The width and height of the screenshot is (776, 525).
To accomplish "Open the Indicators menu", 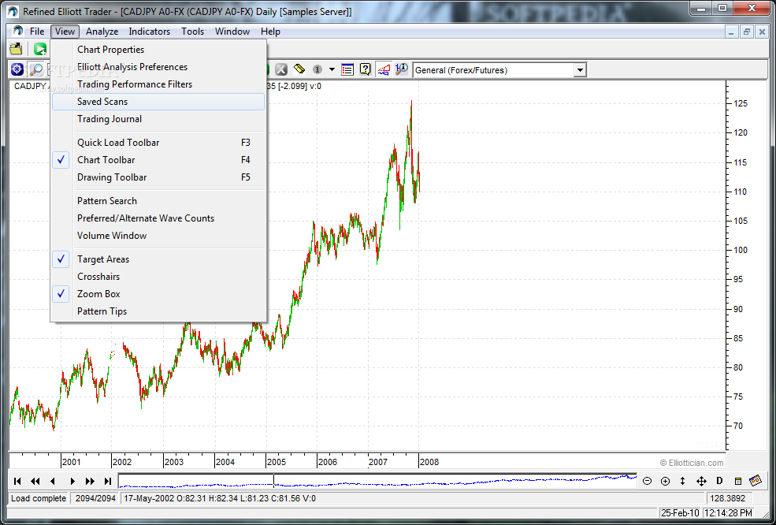I will point(150,32).
